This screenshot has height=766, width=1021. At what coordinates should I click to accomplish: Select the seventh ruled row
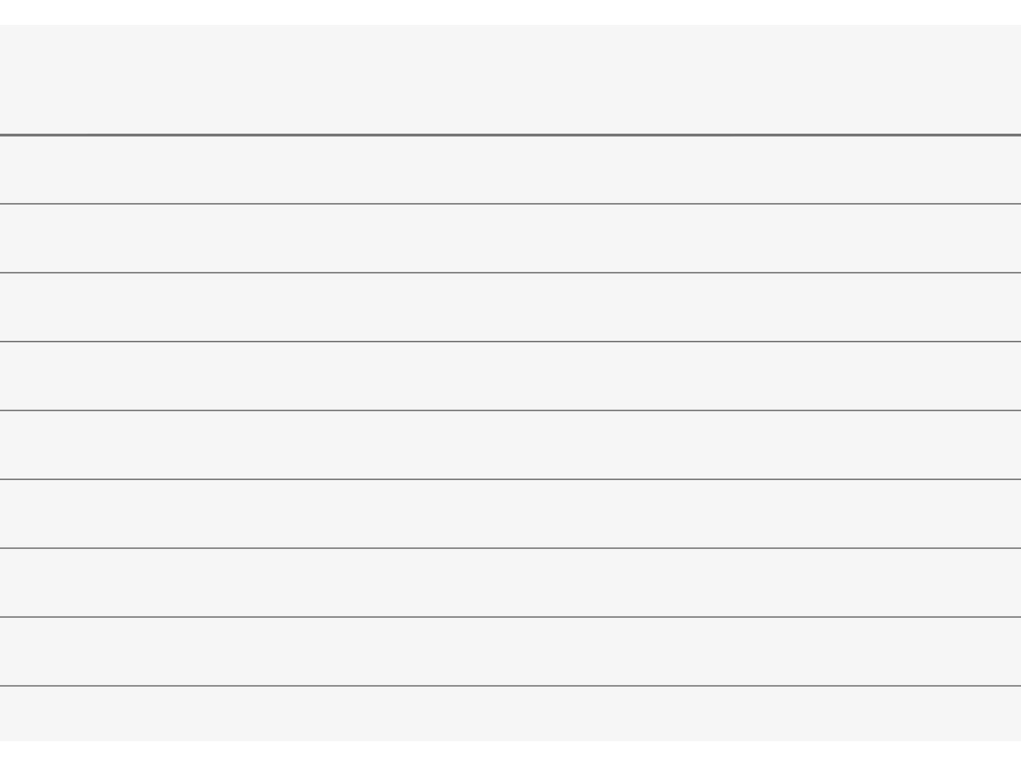coord(510,582)
